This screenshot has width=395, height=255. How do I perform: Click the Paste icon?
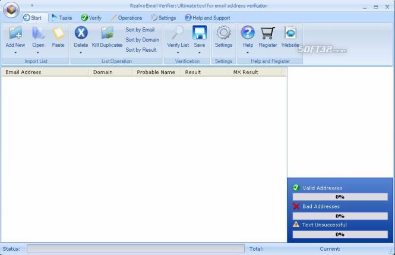[x=58, y=33]
